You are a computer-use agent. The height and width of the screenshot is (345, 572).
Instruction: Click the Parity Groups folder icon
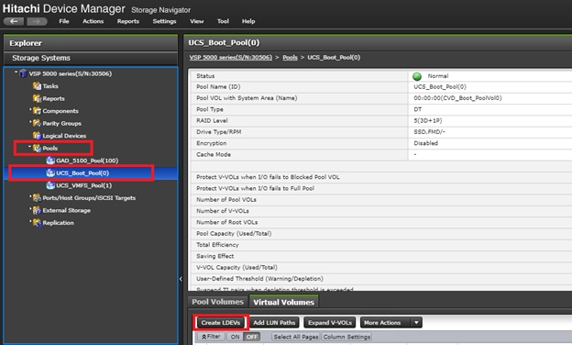point(37,123)
